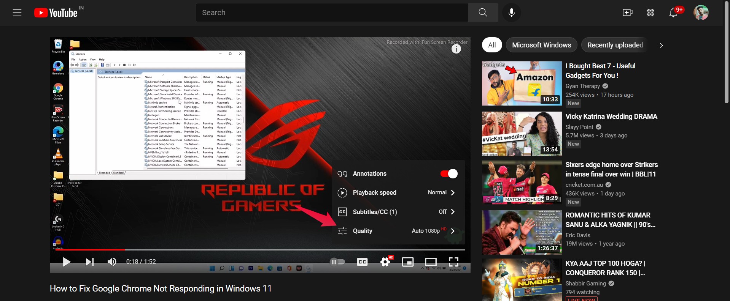Image resolution: width=730 pixels, height=301 pixels.
Task: Open the Subtitles/CC options submenu
Action: 398,212
